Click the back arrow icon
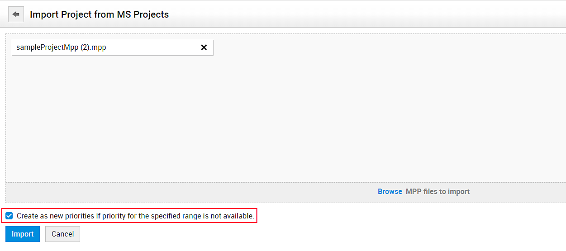566x251 pixels. (16, 14)
